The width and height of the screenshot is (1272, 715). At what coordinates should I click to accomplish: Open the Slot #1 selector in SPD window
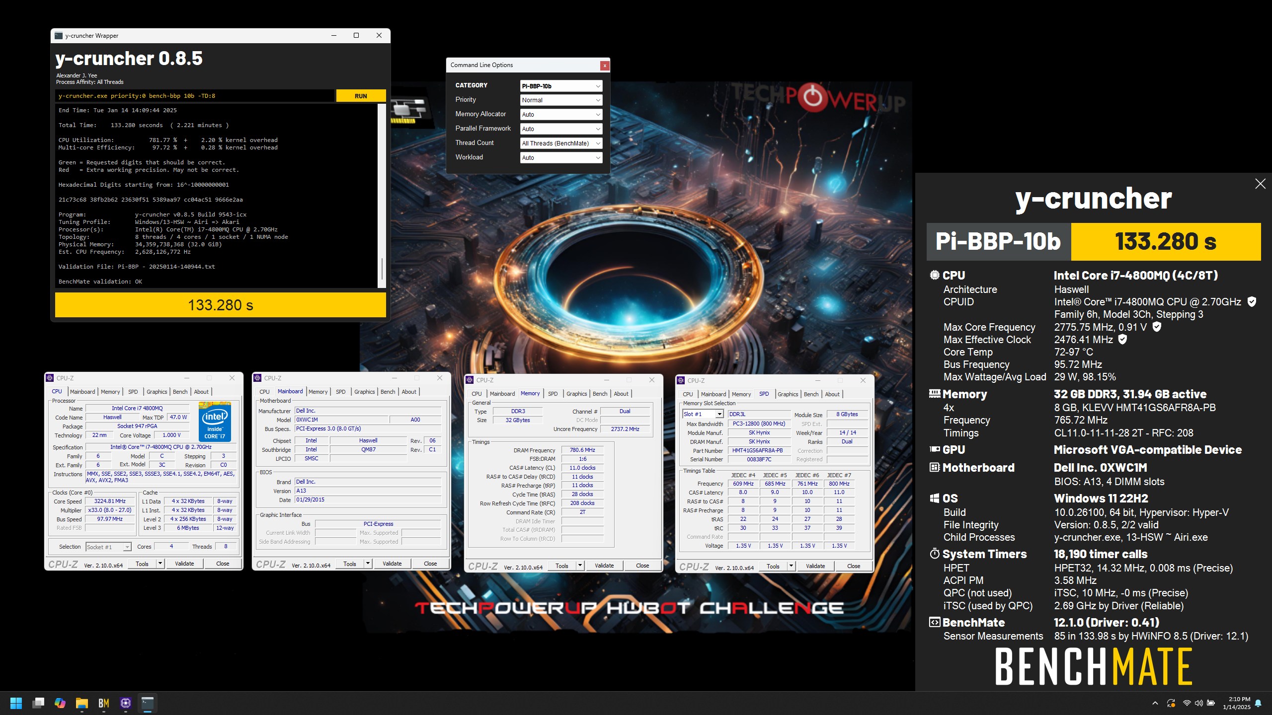pyautogui.click(x=703, y=414)
